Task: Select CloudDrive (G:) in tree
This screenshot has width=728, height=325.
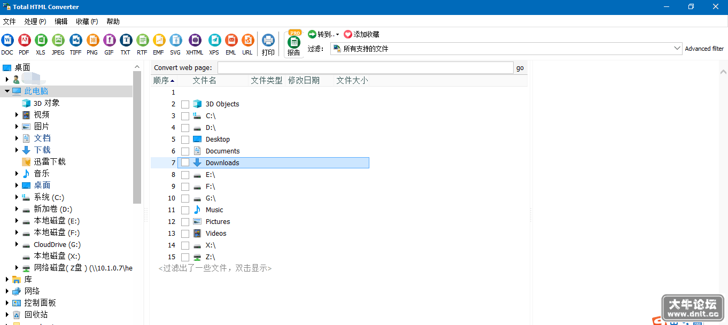Action: [57, 244]
